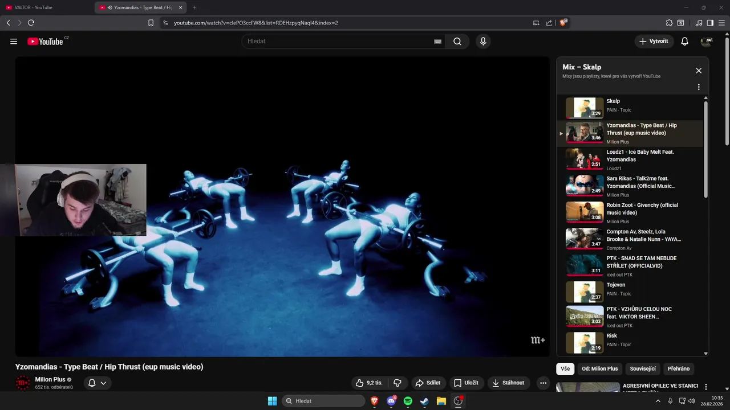The image size is (730, 410).
Task: Play Robin Zoot - Givenchy playlist item
Action: (630, 212)
